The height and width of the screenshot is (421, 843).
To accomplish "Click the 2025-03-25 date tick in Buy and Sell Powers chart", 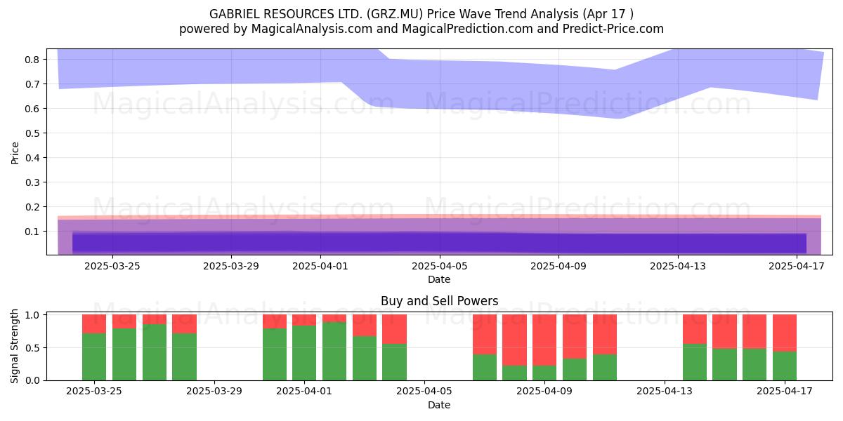I will (94, 392).
